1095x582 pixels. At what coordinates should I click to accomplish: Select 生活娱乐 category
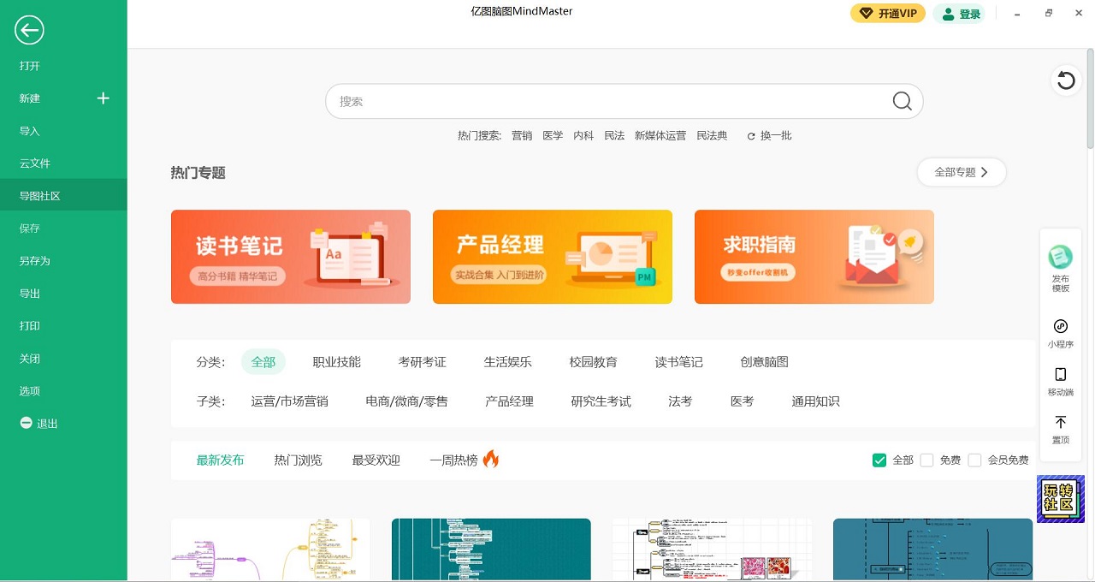pos(508,362)
